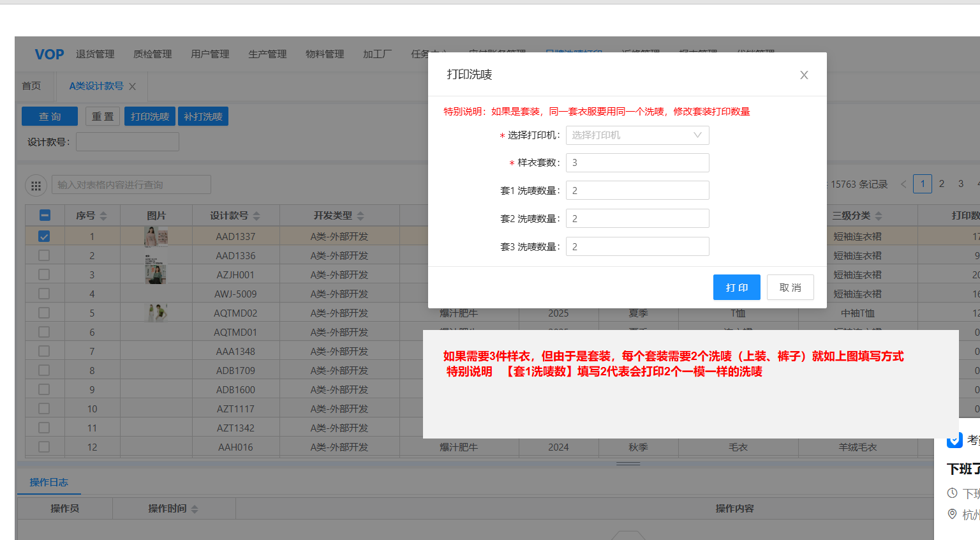This screenshot has height=540, width=980.
Task: Close the A类设计款号 tab
Action: tap(133, 87)
